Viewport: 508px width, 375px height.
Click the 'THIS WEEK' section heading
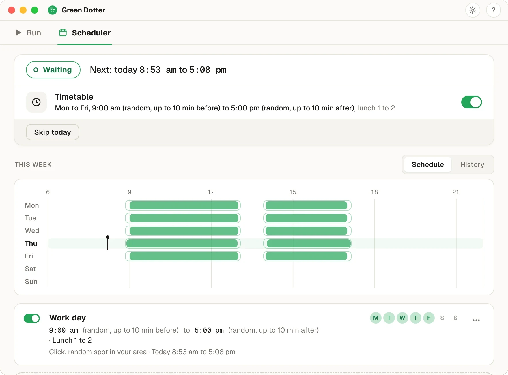[x=33, y=164]
